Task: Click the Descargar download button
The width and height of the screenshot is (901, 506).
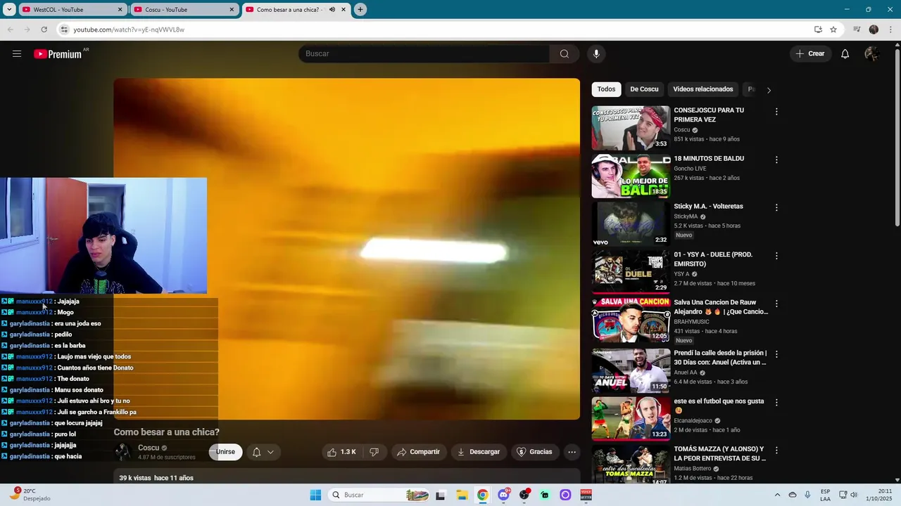Action: [479, 452]
